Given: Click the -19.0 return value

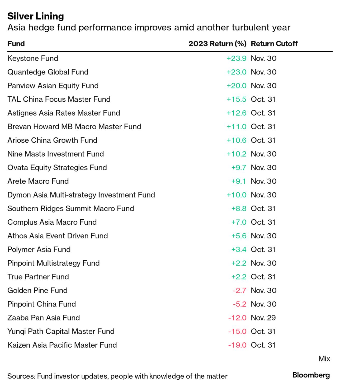Looking at the screenshot, I should 237,345.
